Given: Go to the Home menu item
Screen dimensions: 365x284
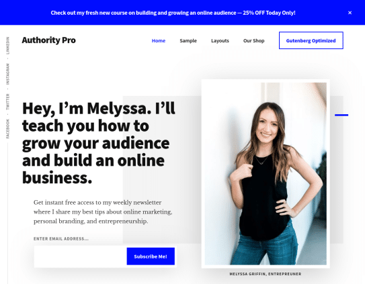Looking at the screenshot, I should point(159,41).
